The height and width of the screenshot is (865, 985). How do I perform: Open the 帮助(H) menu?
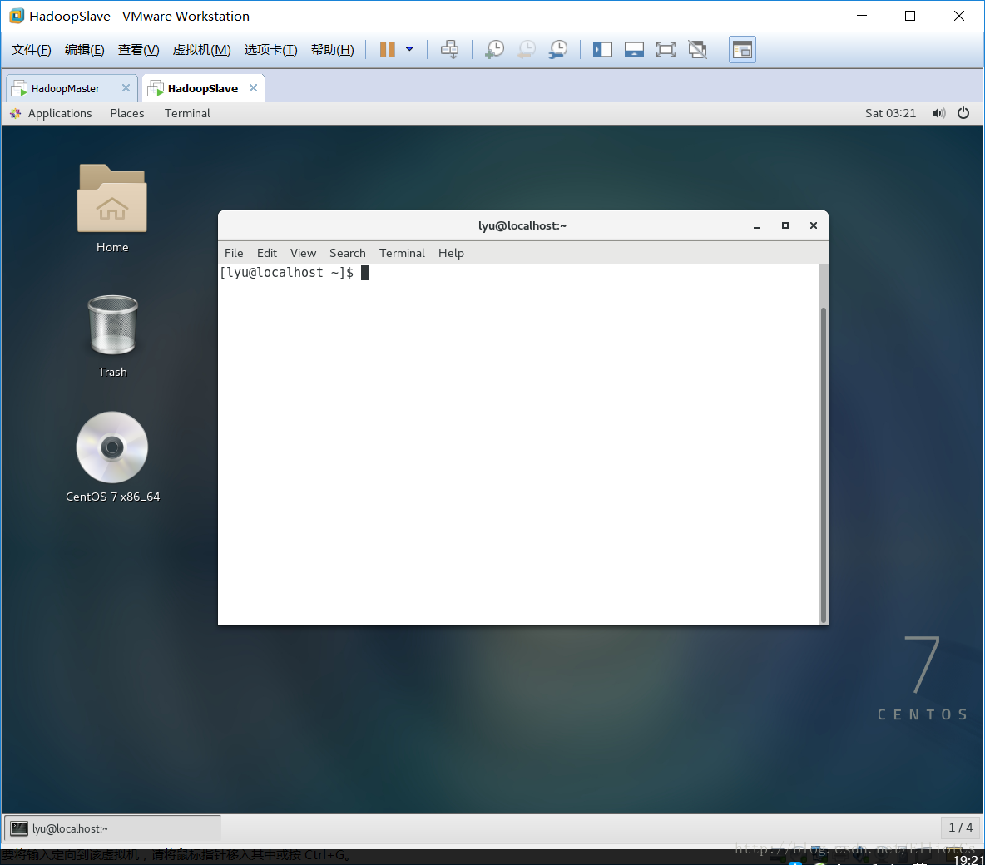coord(332,50)
